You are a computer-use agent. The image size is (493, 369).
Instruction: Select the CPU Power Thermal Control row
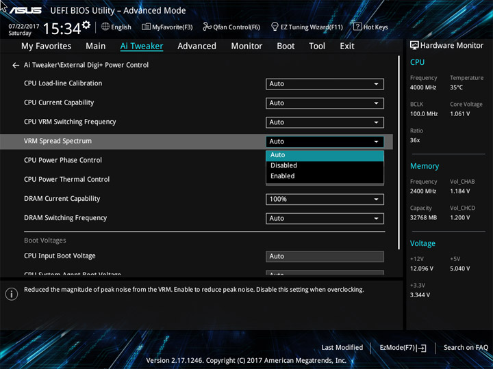click(x=66, y=179)
